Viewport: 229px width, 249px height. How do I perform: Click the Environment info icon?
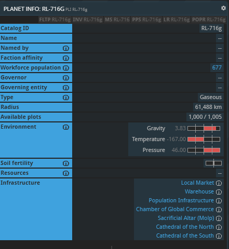[66, 127]
